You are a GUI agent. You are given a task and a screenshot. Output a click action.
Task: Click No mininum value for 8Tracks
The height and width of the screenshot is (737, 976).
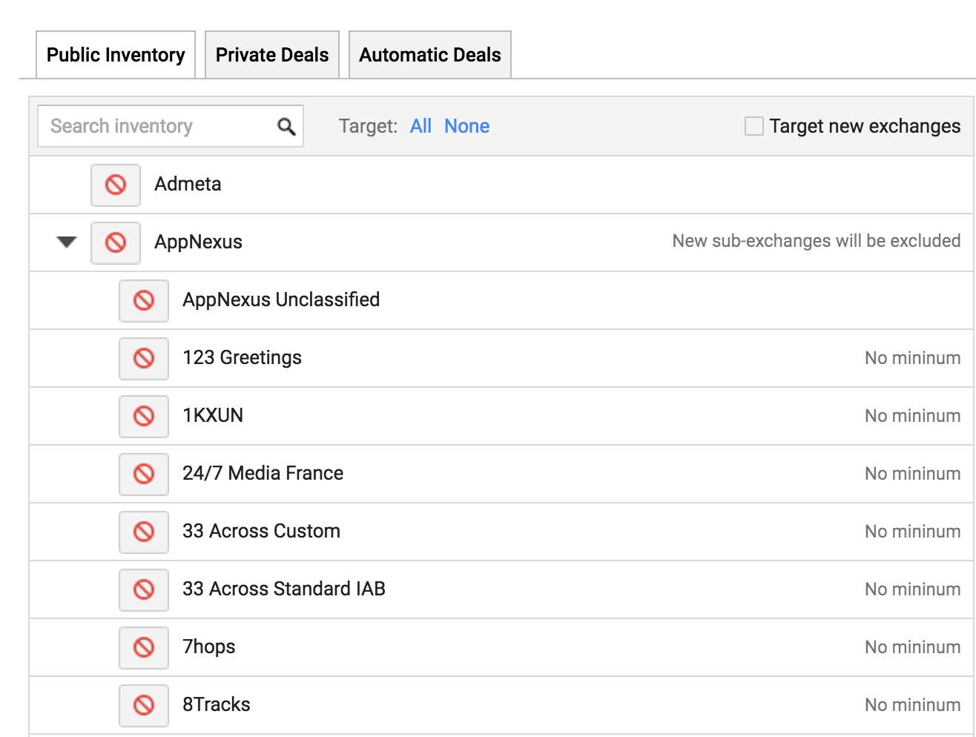912,705
